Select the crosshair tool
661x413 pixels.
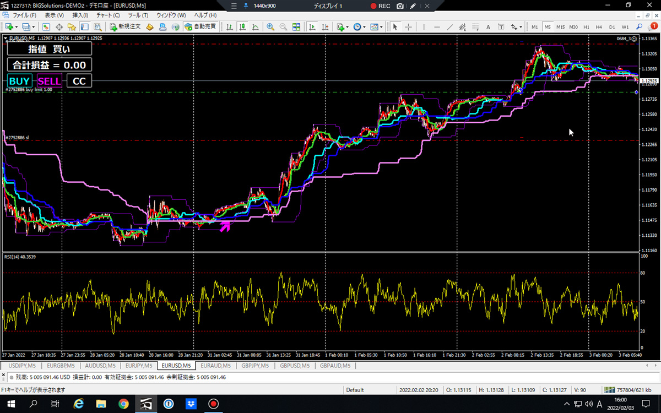[x=408, y=26]
